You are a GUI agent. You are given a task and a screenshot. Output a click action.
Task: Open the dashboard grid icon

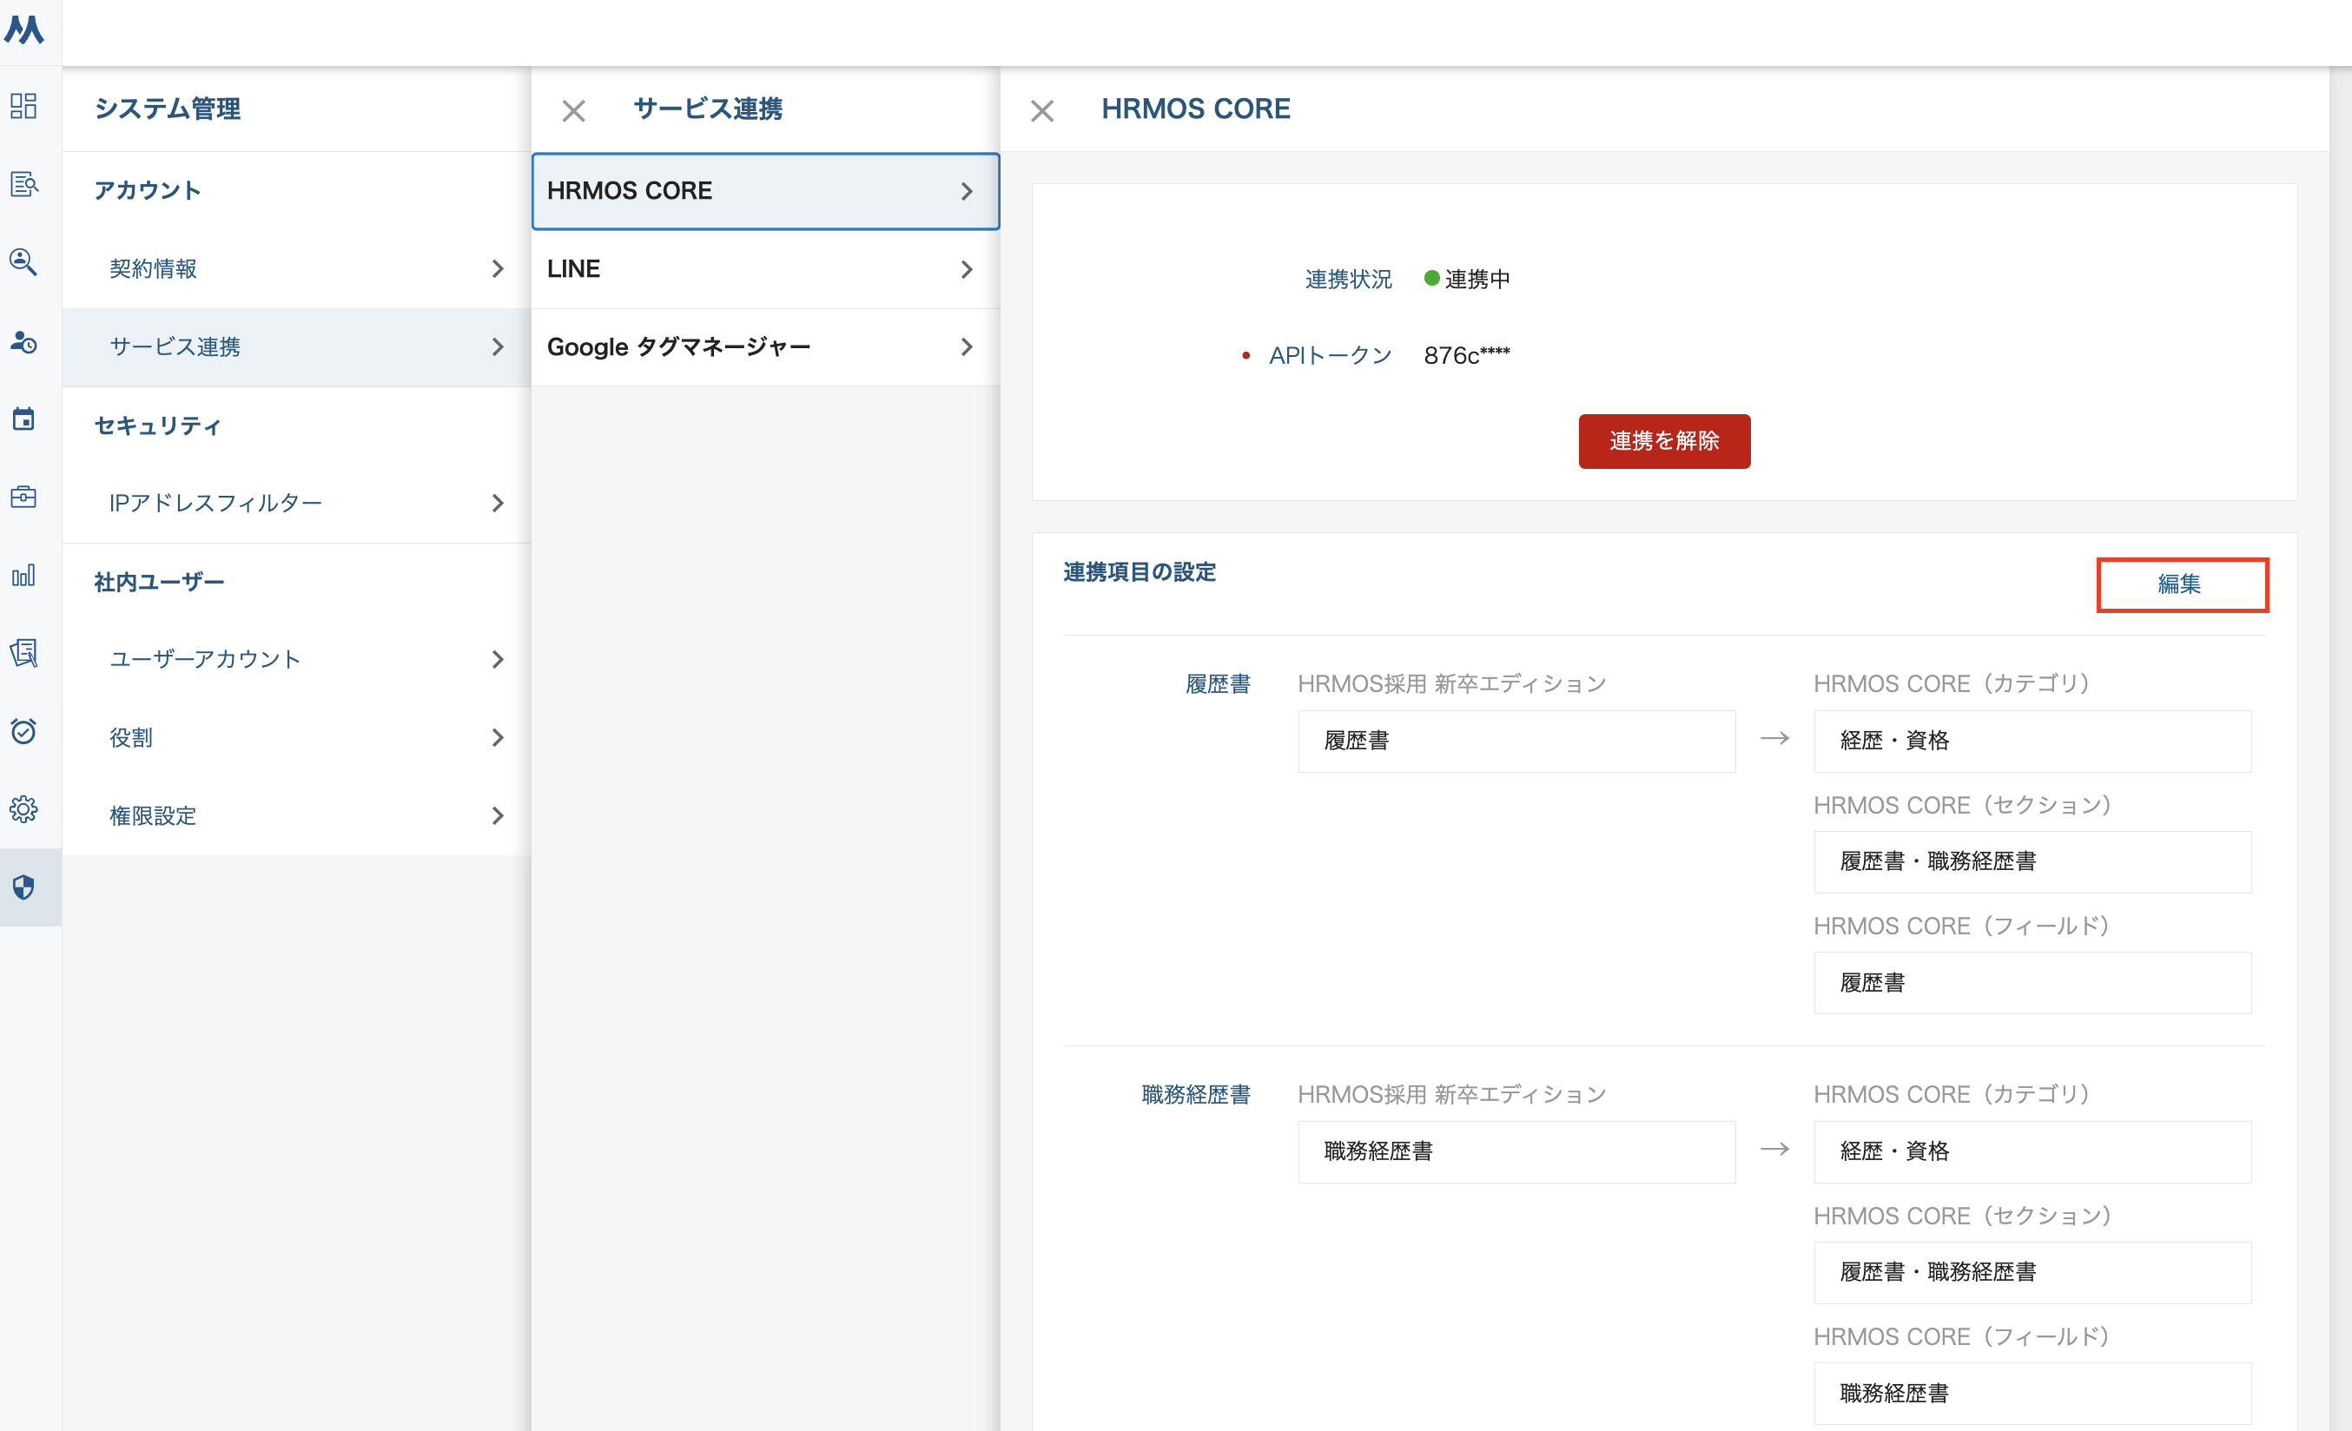[23, 105]
